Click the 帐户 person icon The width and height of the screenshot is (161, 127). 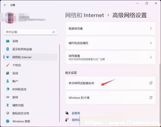coord(8,81)
